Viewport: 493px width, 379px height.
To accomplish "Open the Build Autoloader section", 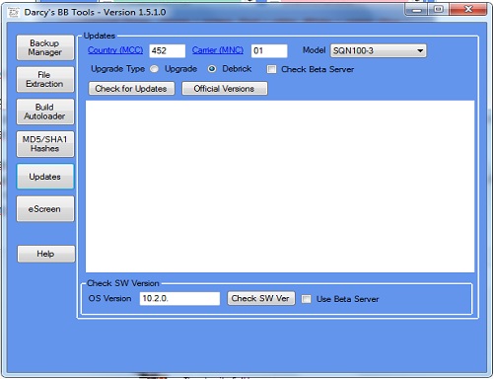I will click(45, 112).
